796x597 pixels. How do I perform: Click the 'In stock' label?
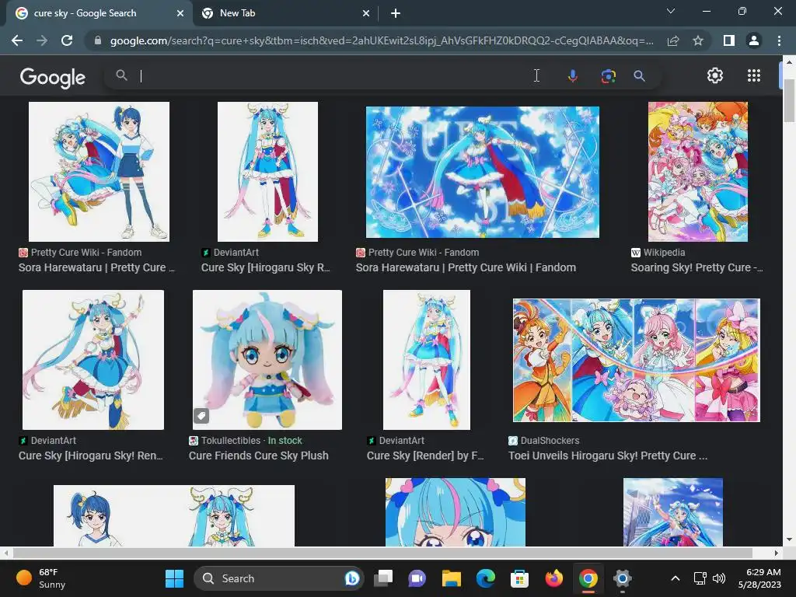tap(285, 441)
